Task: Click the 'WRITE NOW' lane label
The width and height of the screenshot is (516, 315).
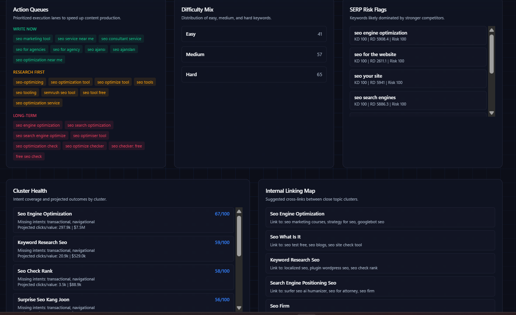Action: tap(25, 29)
